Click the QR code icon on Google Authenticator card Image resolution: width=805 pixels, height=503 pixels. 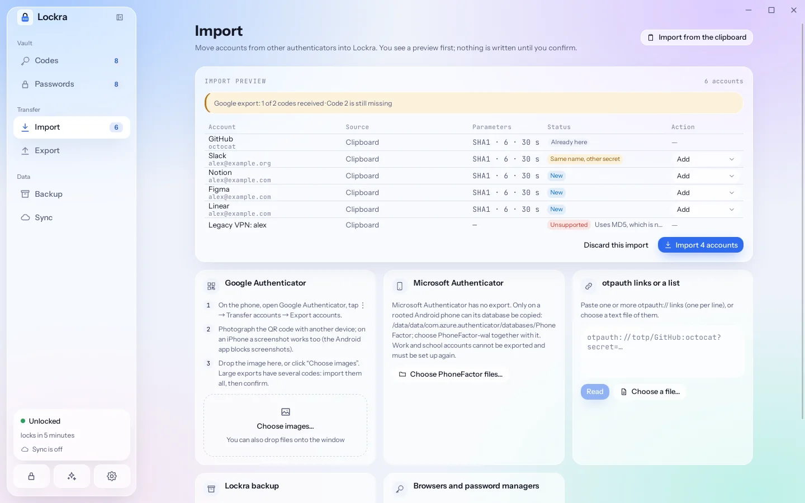pos(211,286)
